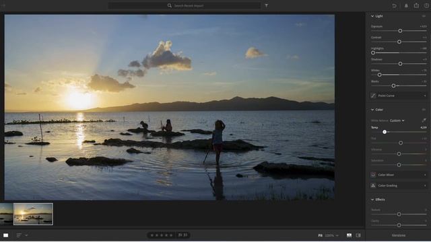Click the Color Grading label
The height and width of the screenshot is (242, 431).
[x=388, y=186]
